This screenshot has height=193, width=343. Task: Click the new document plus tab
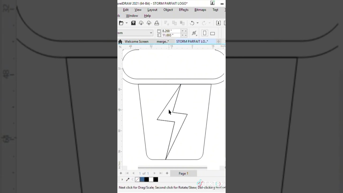(218, 42)
